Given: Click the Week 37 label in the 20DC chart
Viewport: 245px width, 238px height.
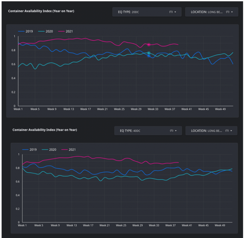Looking at the screenshot, I should click(170, 109).
